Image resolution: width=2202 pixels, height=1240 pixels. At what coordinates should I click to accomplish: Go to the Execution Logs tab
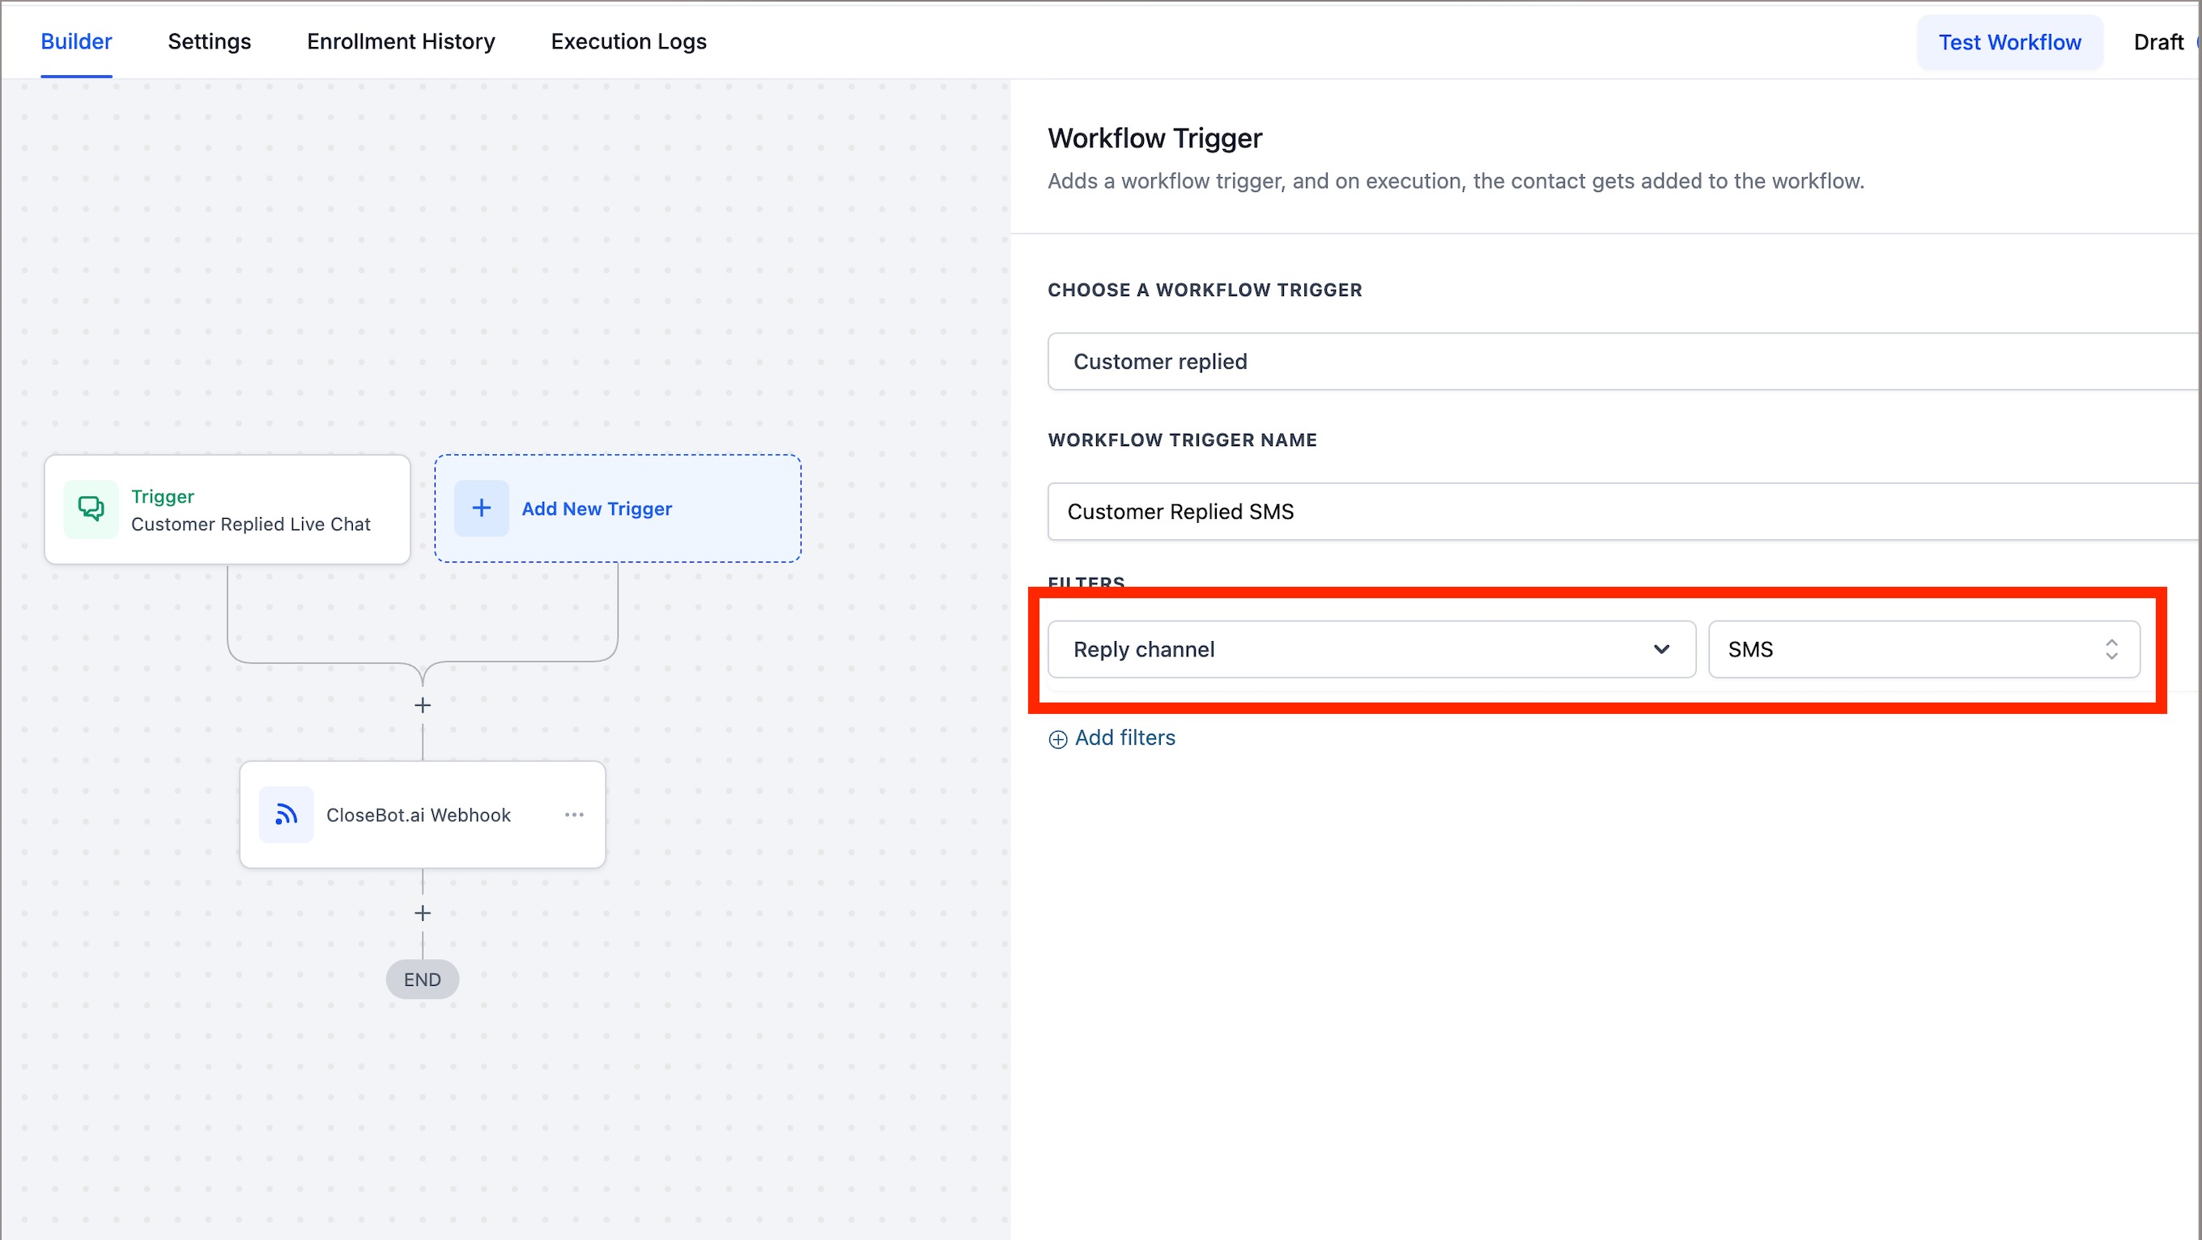[x=628, y=41]
